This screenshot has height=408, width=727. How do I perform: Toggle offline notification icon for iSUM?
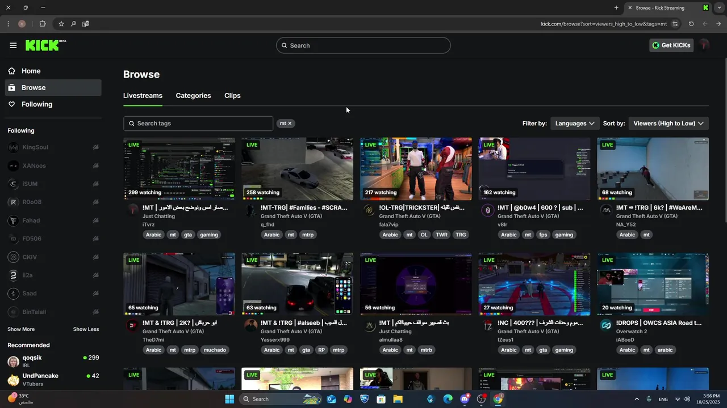pyautogui.click(x=95, y=184)
